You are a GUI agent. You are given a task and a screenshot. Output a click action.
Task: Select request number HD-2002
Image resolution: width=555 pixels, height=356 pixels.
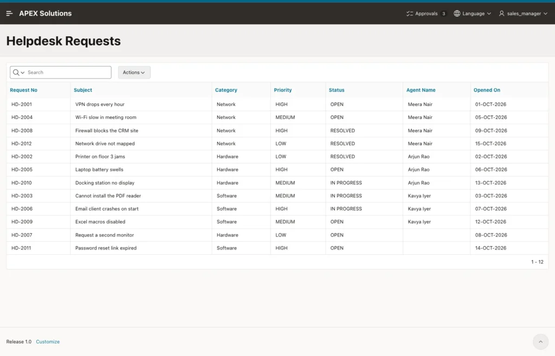(x=22, y=156)
